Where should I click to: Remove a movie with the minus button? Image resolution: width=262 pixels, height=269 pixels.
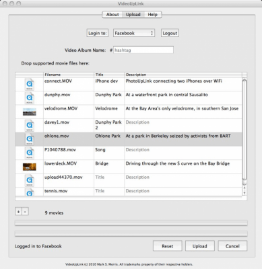coord(25,212)
